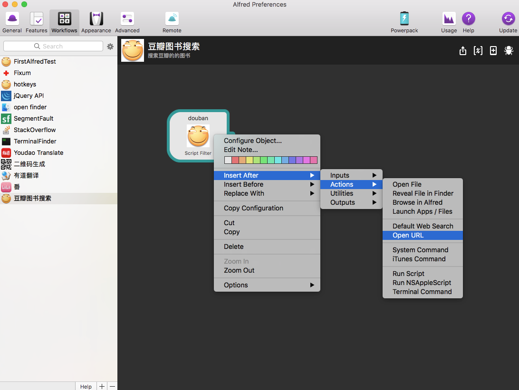Choose Copy from context menu
519x390 pixels.
pos(267,232)
